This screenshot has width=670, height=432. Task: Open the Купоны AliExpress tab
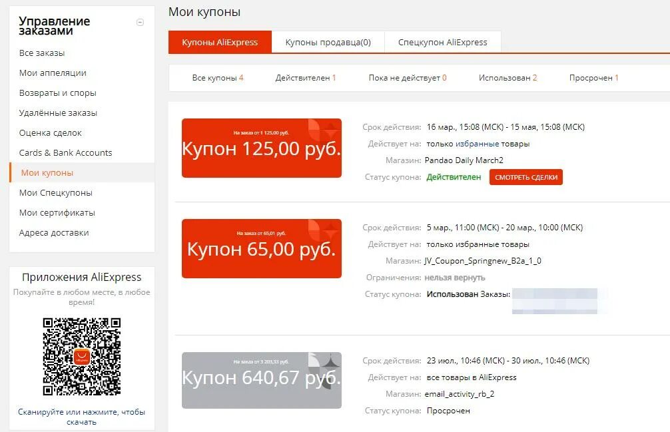(220, 42)
